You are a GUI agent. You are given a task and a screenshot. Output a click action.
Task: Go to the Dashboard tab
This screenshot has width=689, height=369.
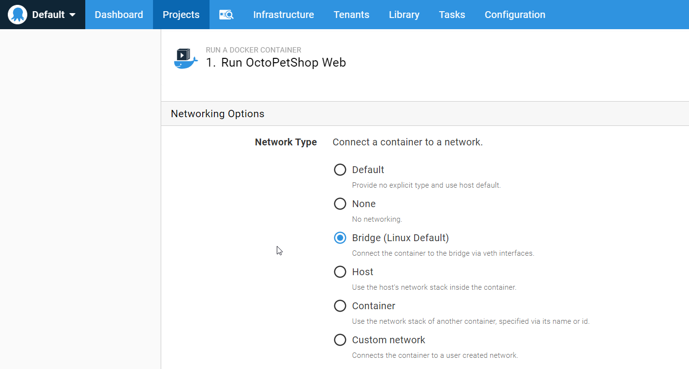point(119,15)
